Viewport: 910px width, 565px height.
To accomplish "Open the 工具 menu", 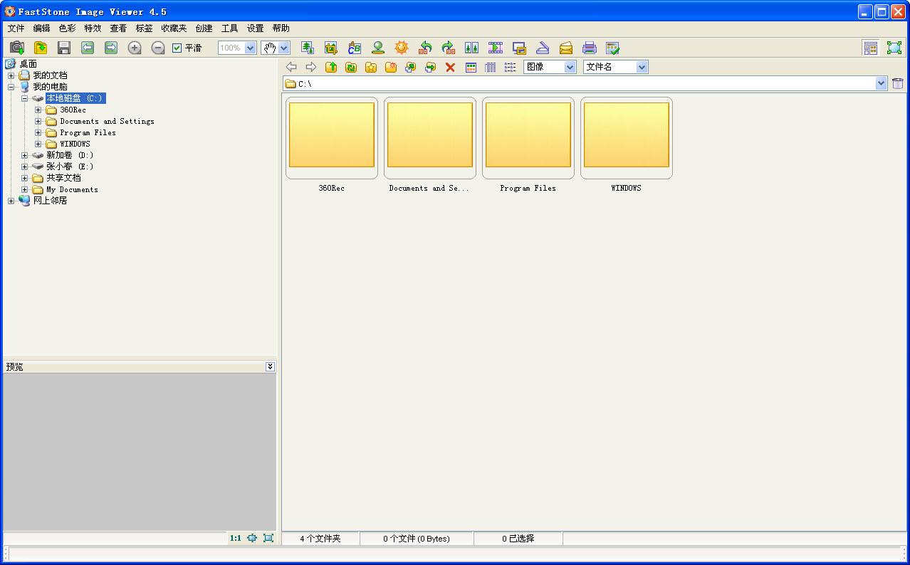I will tap(229, 28).
